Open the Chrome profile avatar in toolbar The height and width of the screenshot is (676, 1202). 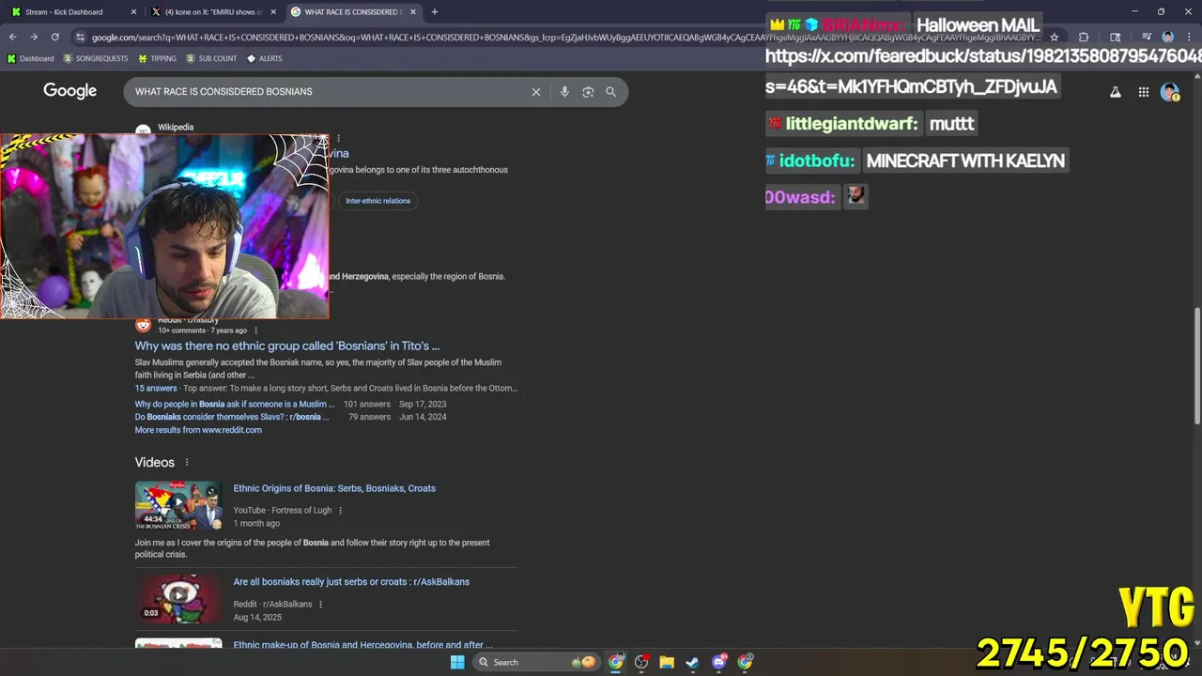point(1167,37)
